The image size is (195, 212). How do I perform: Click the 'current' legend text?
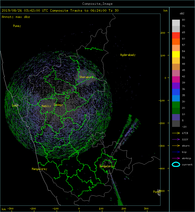pos(187,165)
